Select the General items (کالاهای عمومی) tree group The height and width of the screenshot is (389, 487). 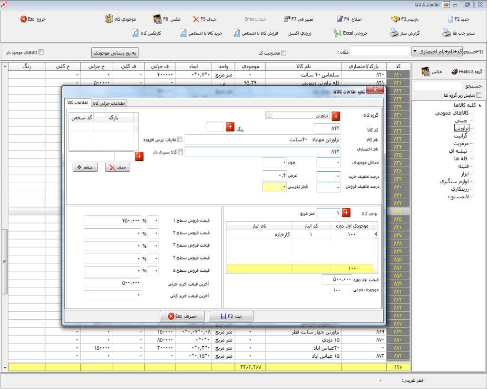pos(452,113)
